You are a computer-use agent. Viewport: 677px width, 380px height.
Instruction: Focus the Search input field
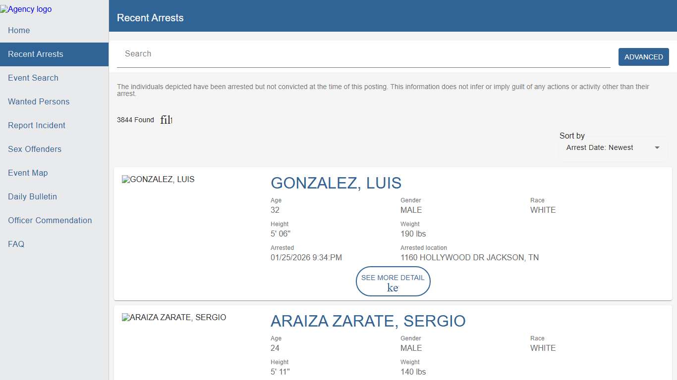[363, 54]
